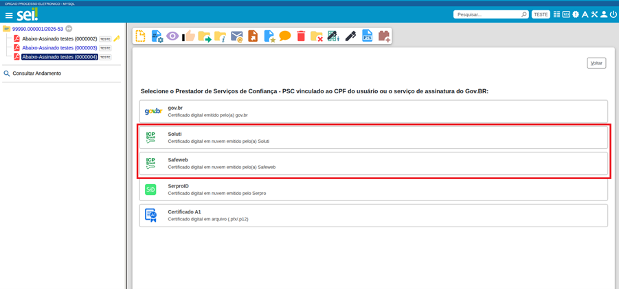The height and width of the screenshot is (289, 619).
Task: Click the brown block with plus icon
Action: pyautogui.click(x=384, y=36)
